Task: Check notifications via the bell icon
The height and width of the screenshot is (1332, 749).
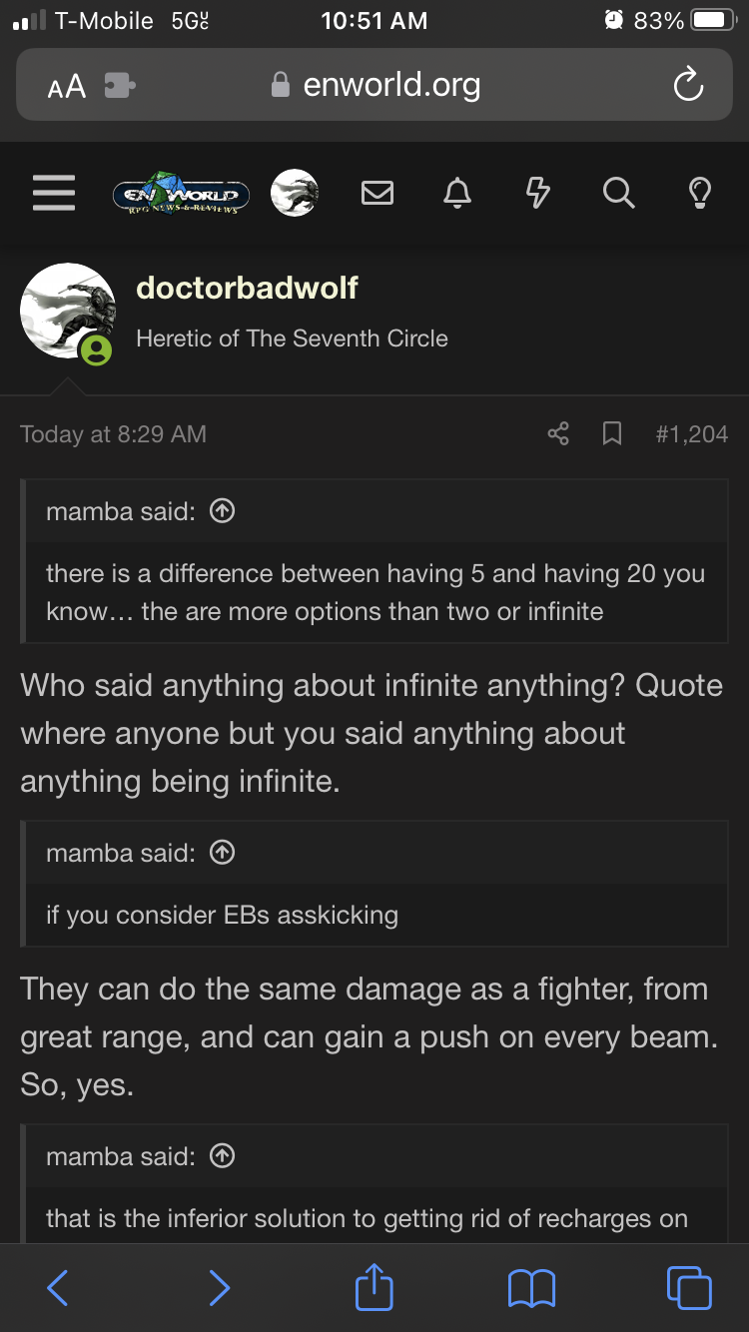Action: 457,193
